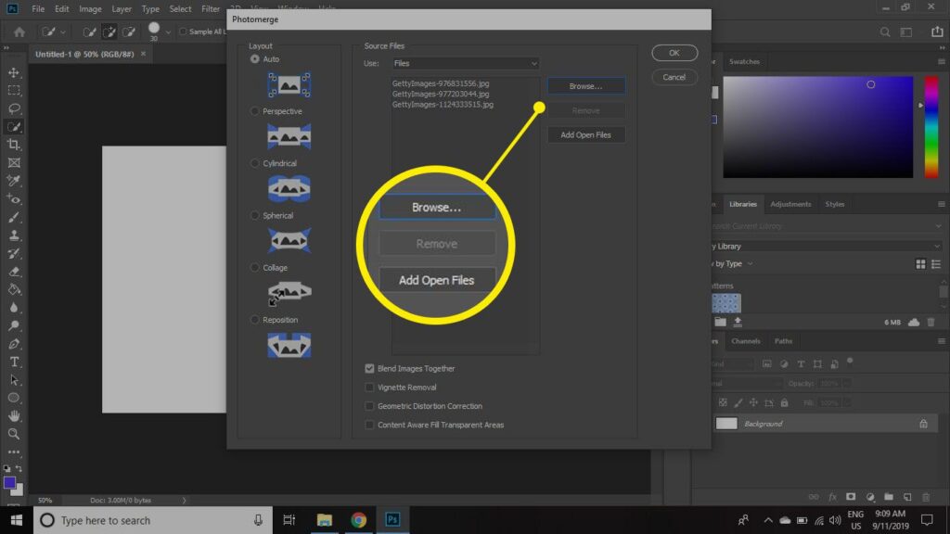Open the Layers Opacity dropdown
This screenshot has height=534, width=950.
(x=846, y=383)
